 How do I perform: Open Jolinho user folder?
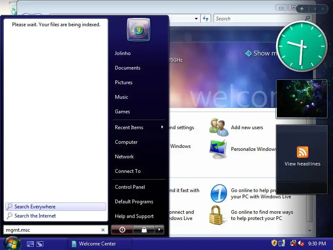pos(122,53)
